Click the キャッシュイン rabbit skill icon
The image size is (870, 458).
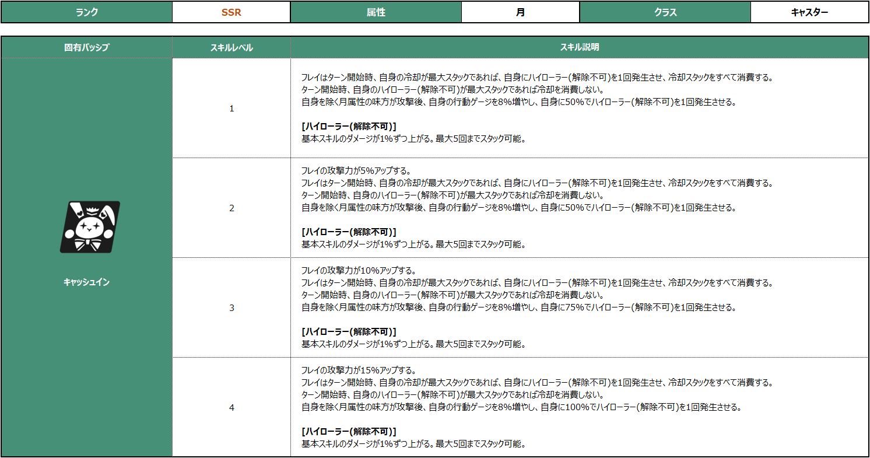click(x=90, y=227)
